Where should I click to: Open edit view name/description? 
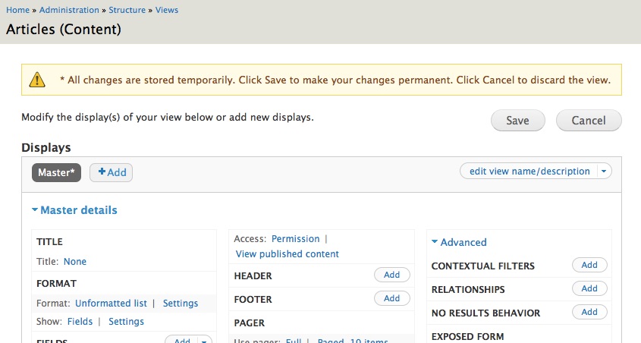529,171
